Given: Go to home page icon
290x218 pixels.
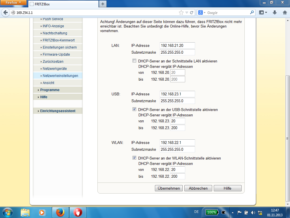Looking at the screenshot, I should tap(285, 12).
